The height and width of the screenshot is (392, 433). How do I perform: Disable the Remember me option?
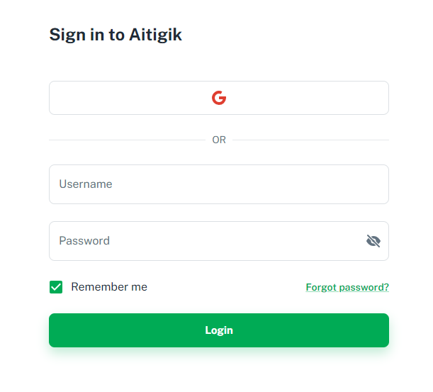click(x=56, y=287)
